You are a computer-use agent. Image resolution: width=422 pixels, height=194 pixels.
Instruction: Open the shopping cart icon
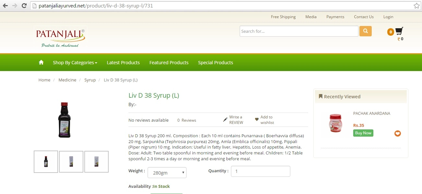pyautogui.click(x=399, y=31)
